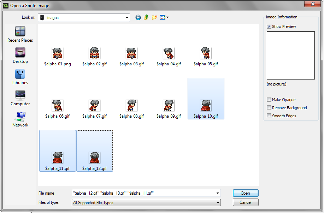This screenshot has height=213, width=324.
Task: Open the Look in dropdown
Action: point(126,17)
